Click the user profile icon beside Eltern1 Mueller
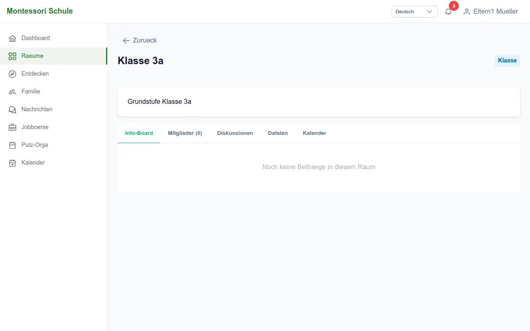 click(467, 12)
